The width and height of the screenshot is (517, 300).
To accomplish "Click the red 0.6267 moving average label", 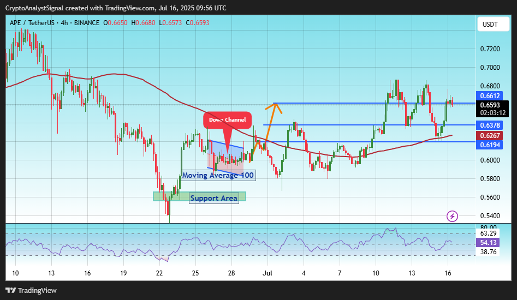I will tap(490, 135).
